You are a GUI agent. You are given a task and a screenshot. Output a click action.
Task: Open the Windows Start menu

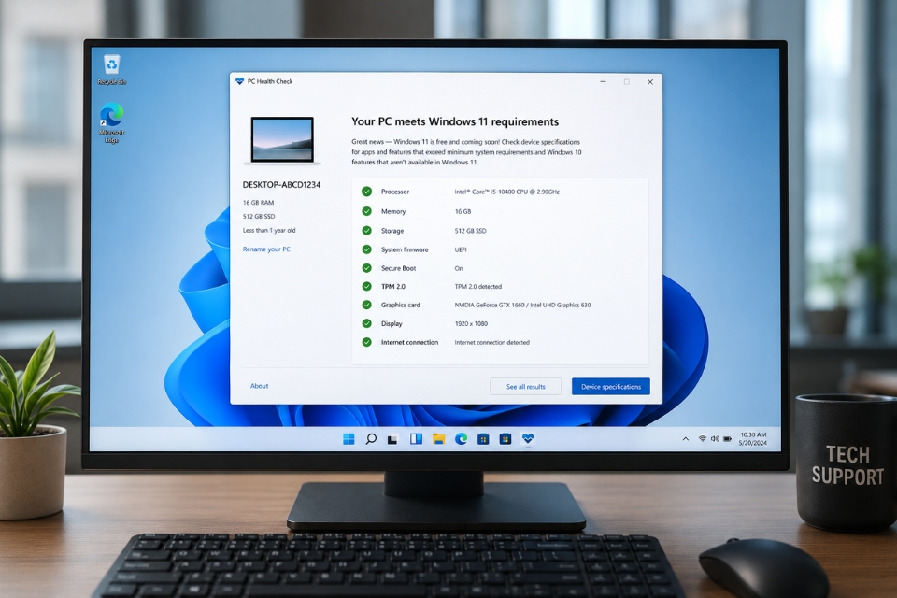349,439
